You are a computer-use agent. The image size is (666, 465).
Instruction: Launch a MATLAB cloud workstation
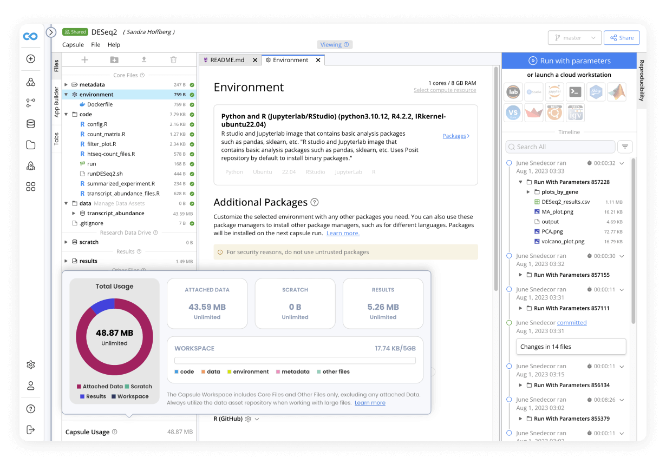click(616, 92)
